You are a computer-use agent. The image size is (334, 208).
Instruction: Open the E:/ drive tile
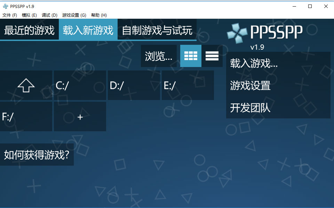coord(188,85)
